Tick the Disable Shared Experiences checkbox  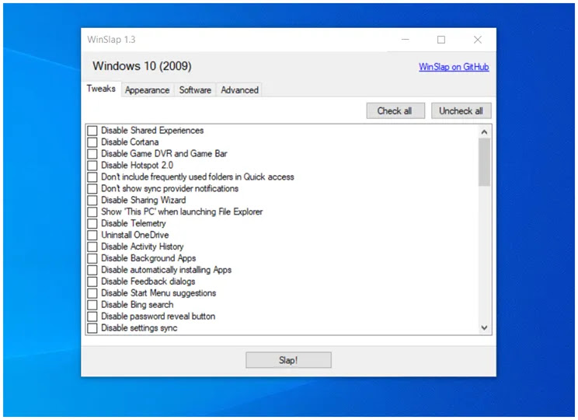(92, 131)
